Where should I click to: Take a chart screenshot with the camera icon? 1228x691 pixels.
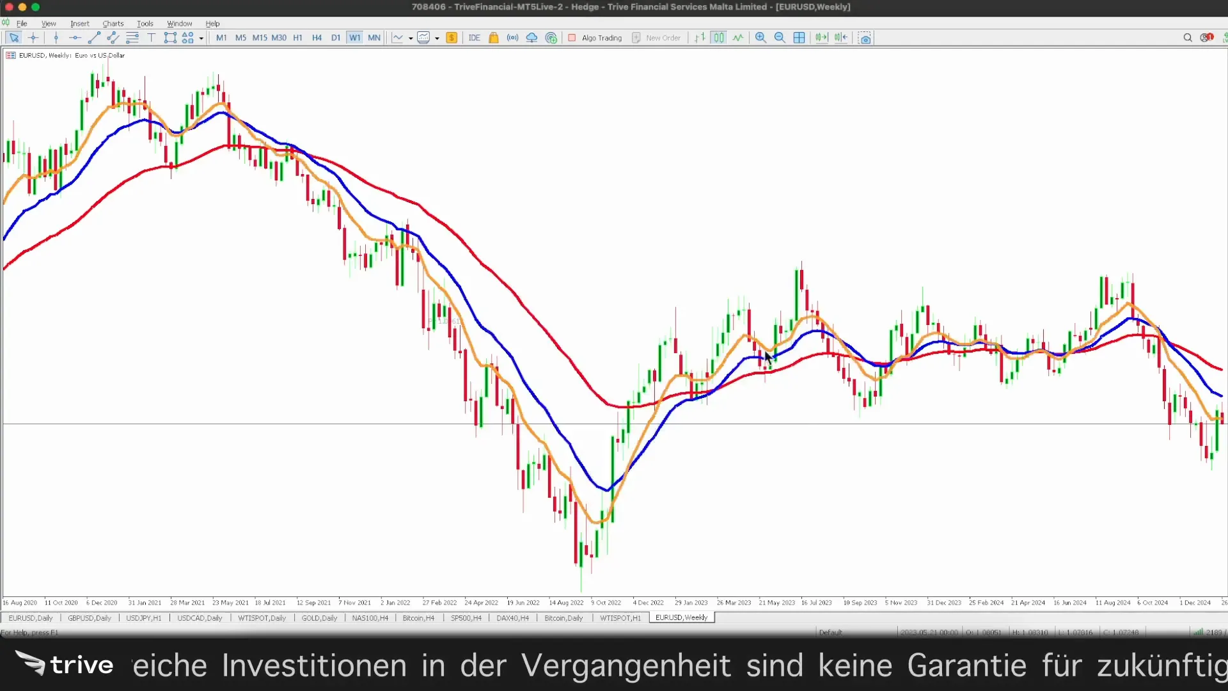point(864,38)
